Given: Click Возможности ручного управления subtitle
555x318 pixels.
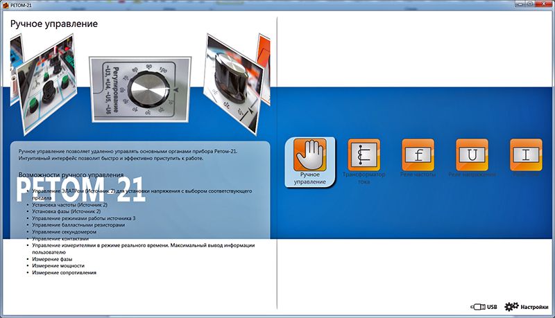Looking at the screenshot, I should click(71, 175).
